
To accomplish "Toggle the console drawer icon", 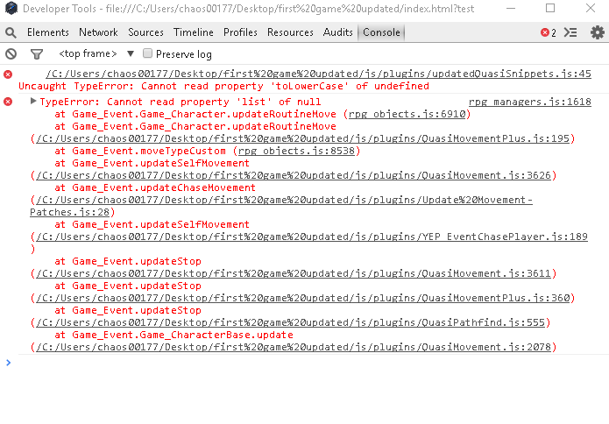I will 570,32.
